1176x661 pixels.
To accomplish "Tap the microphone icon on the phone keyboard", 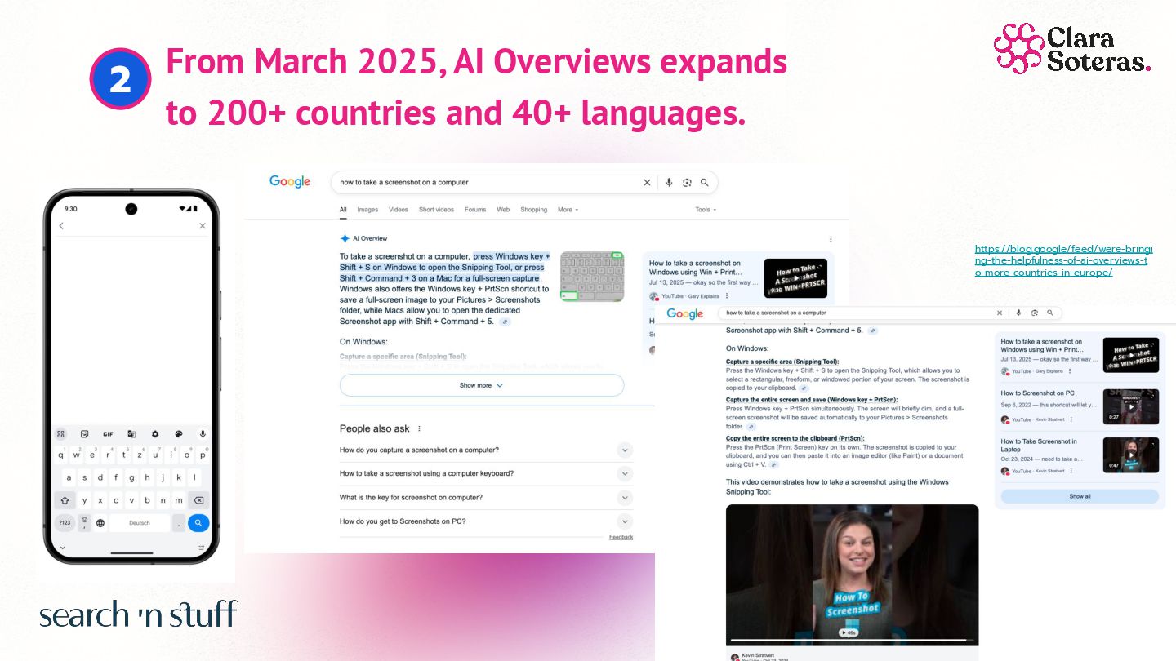I will point(203,434).
